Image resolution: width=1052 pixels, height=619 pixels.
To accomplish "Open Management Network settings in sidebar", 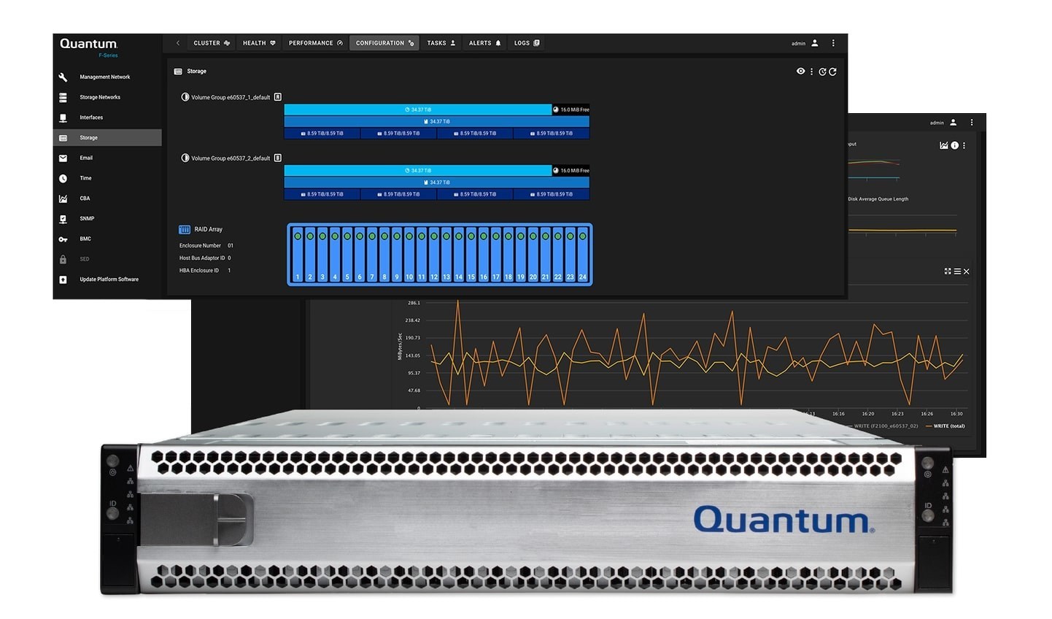I will 104,77.
